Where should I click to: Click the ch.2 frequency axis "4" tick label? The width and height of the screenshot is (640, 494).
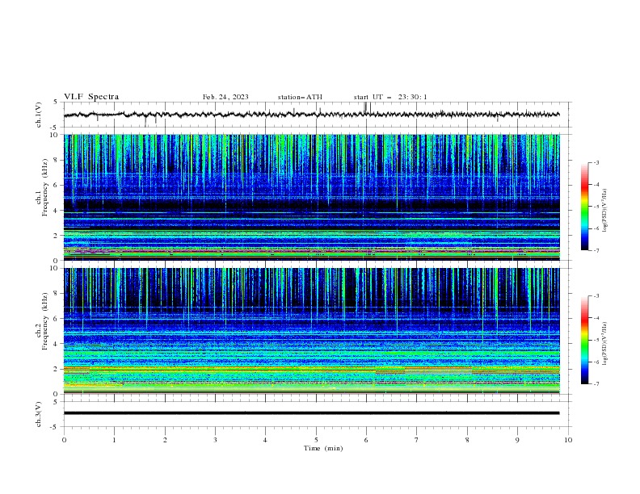57,344
